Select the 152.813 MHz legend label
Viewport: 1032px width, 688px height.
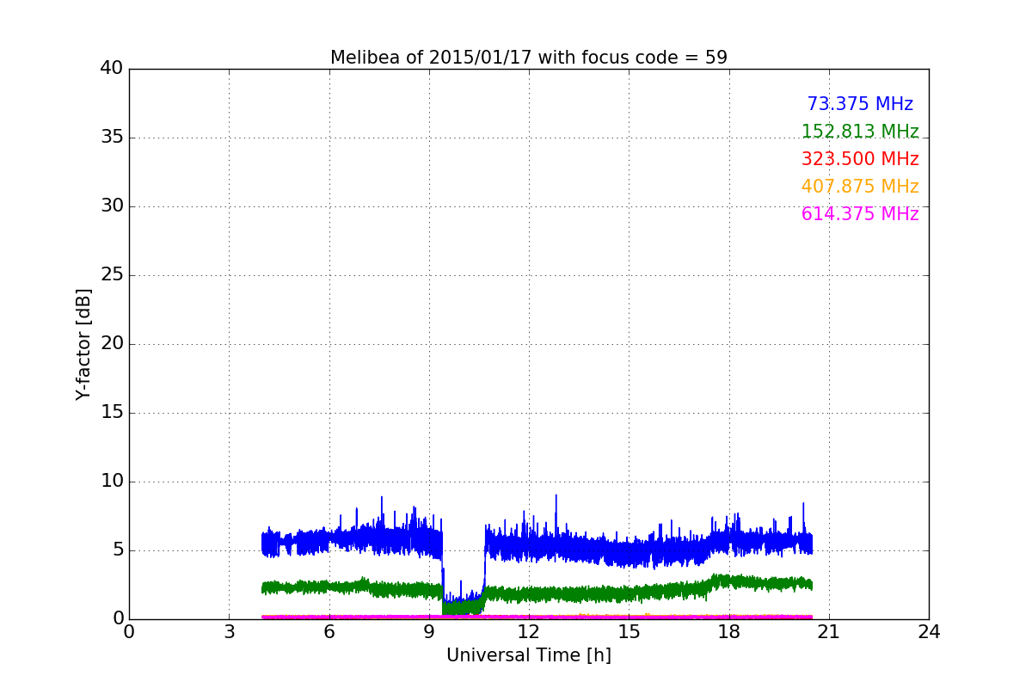(860, 132)
